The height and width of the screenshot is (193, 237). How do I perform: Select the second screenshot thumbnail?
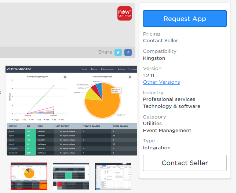[x=71, y=176]
